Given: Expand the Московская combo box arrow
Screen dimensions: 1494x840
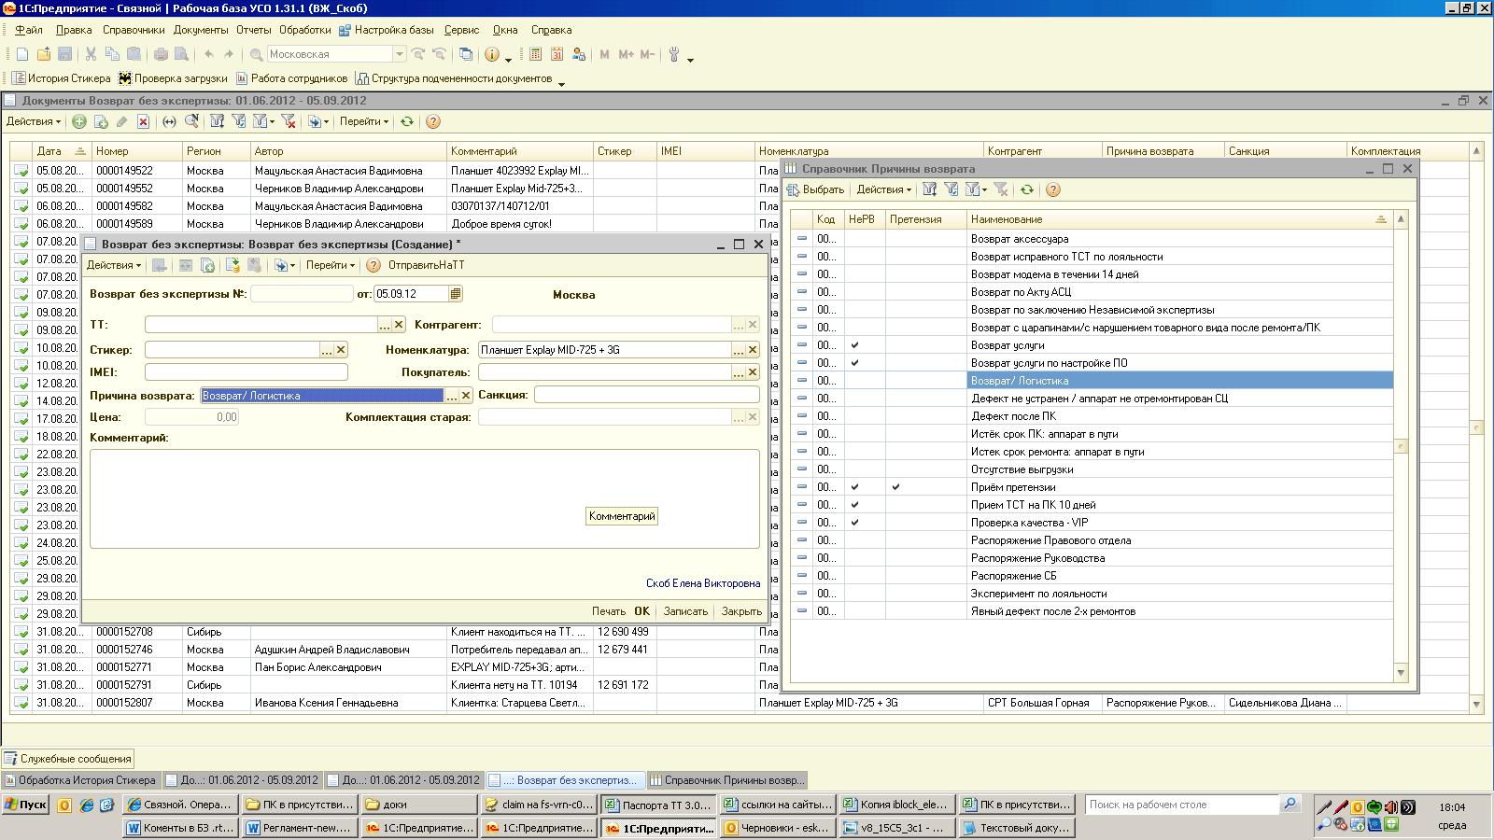Looking at the screenshot, I should pyautogui.click(x=400, y=54).
